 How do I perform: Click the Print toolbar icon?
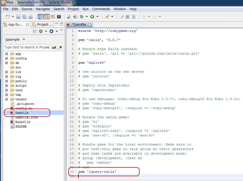coord(30,17)
